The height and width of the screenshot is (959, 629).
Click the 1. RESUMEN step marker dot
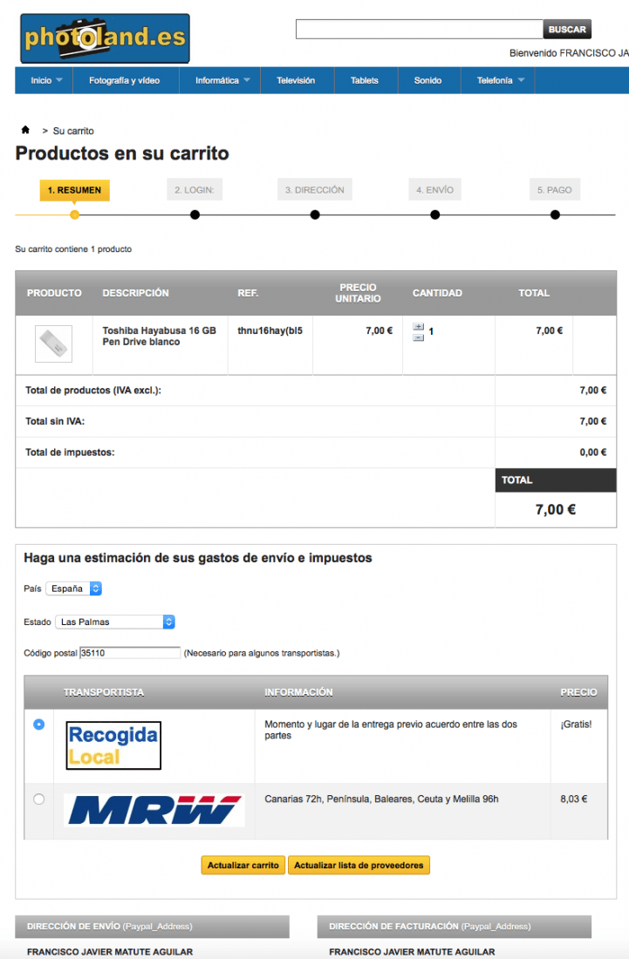click(75, 214)
